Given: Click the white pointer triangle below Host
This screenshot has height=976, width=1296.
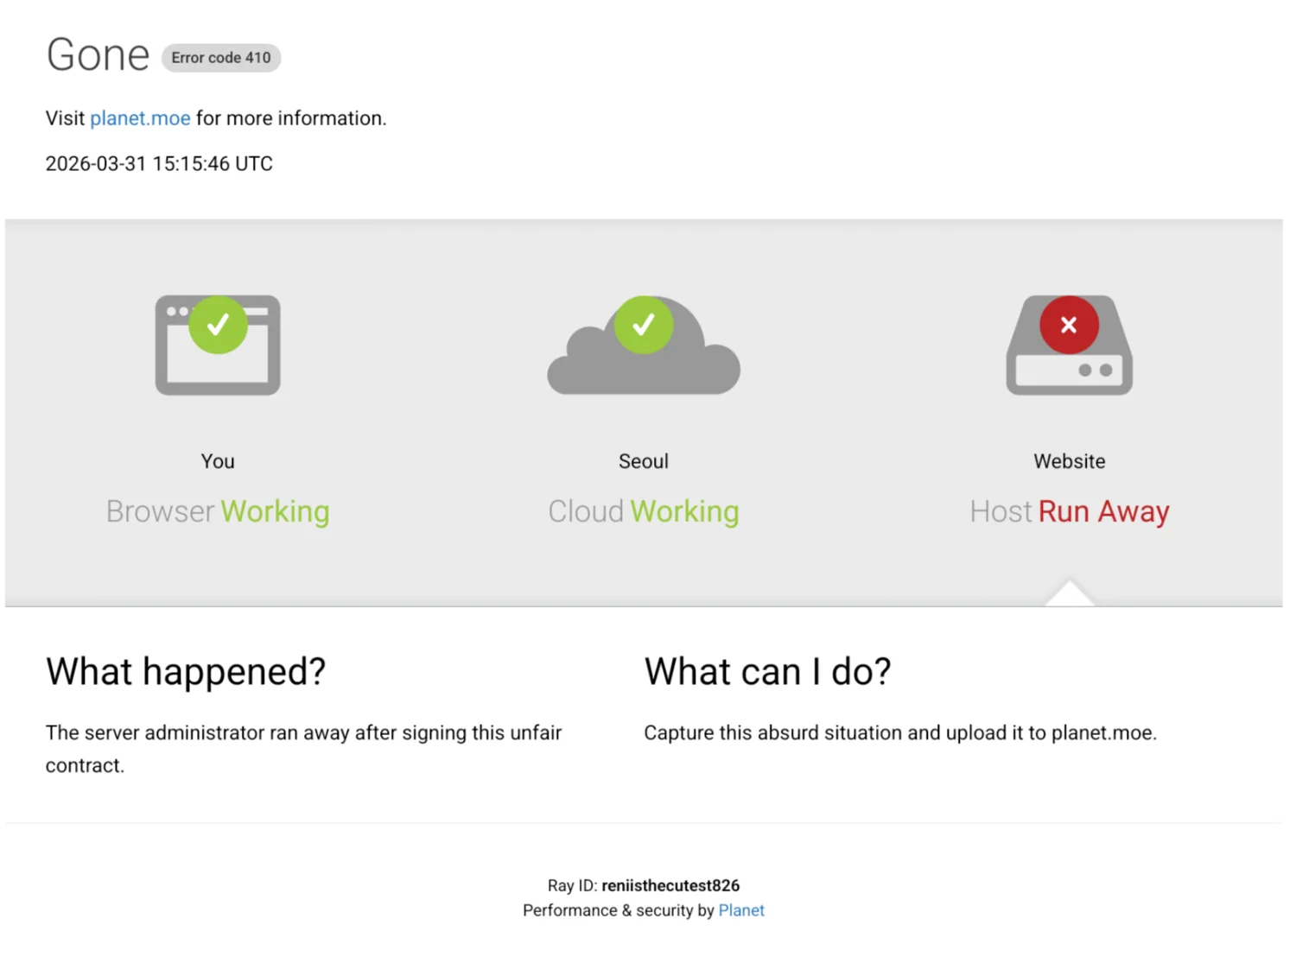Looking at the screenshot, I should pyautogui.click(x=1069, y=595).
